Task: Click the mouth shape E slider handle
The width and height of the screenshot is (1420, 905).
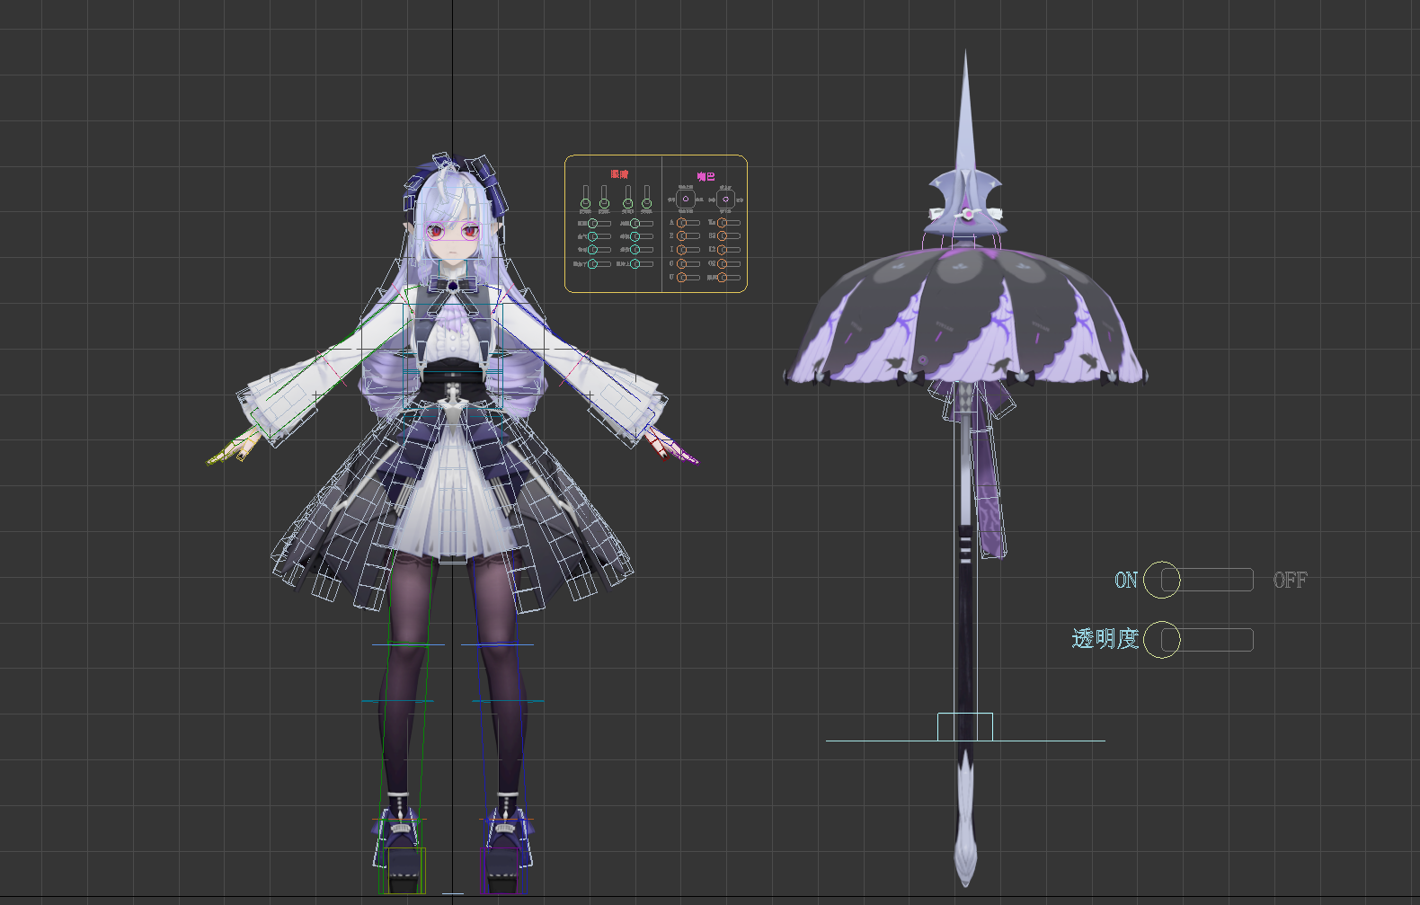Action: click(681, 236)
